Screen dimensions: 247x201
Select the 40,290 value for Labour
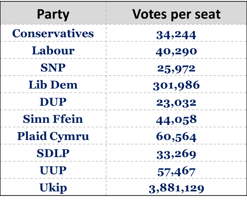tap(176, 51)
